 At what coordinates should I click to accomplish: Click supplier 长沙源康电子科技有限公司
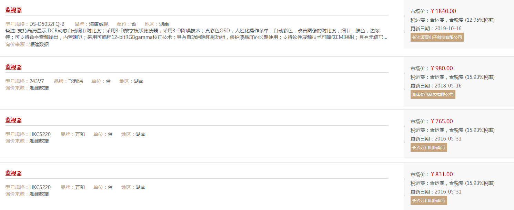point(437,37)
